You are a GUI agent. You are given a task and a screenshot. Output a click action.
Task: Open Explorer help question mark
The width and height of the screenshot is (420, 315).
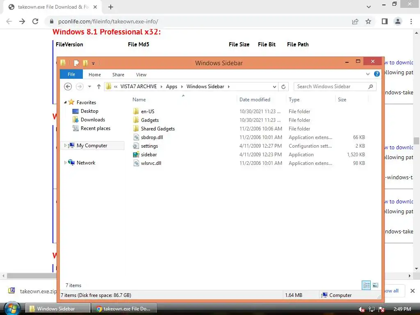377,74
